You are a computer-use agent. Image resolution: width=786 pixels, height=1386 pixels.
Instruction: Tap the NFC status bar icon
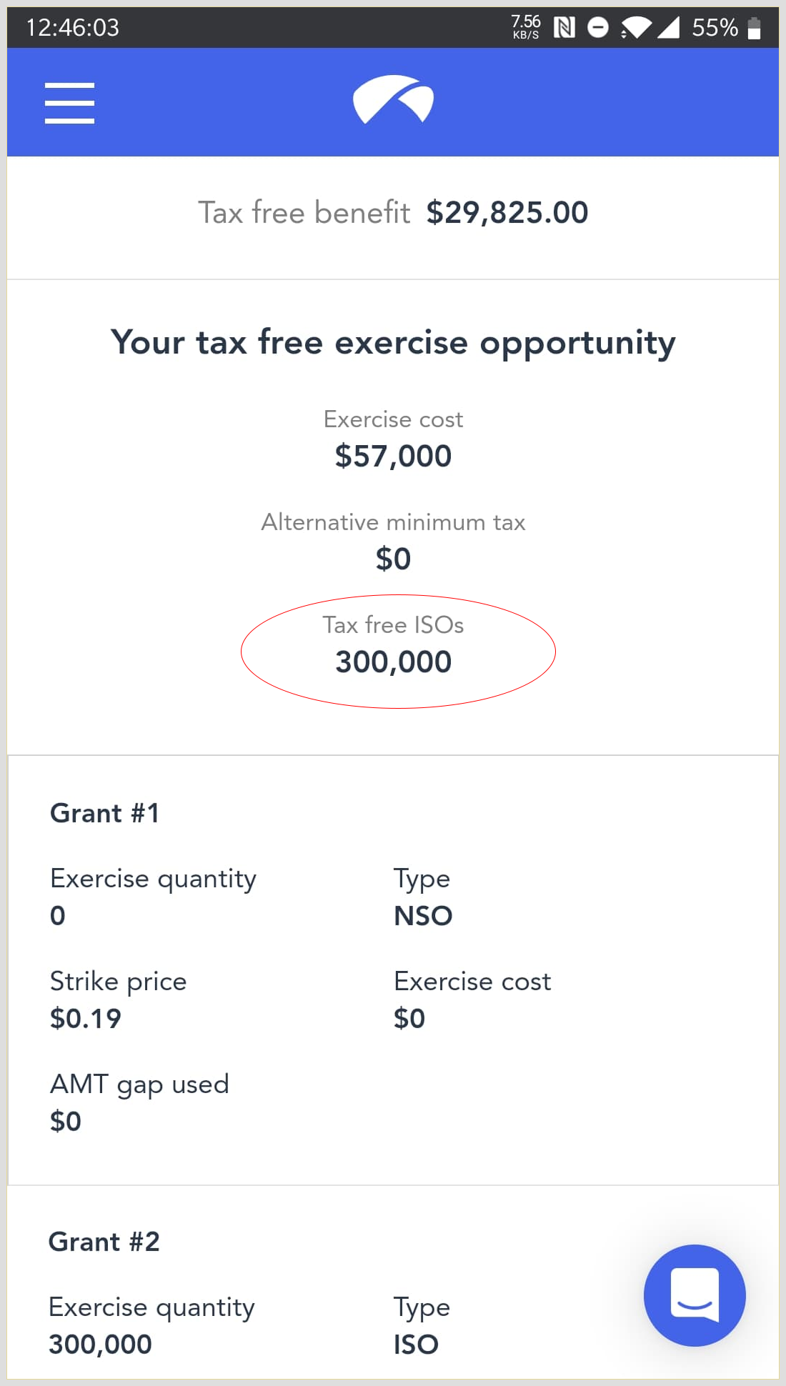tap(564, 28)
